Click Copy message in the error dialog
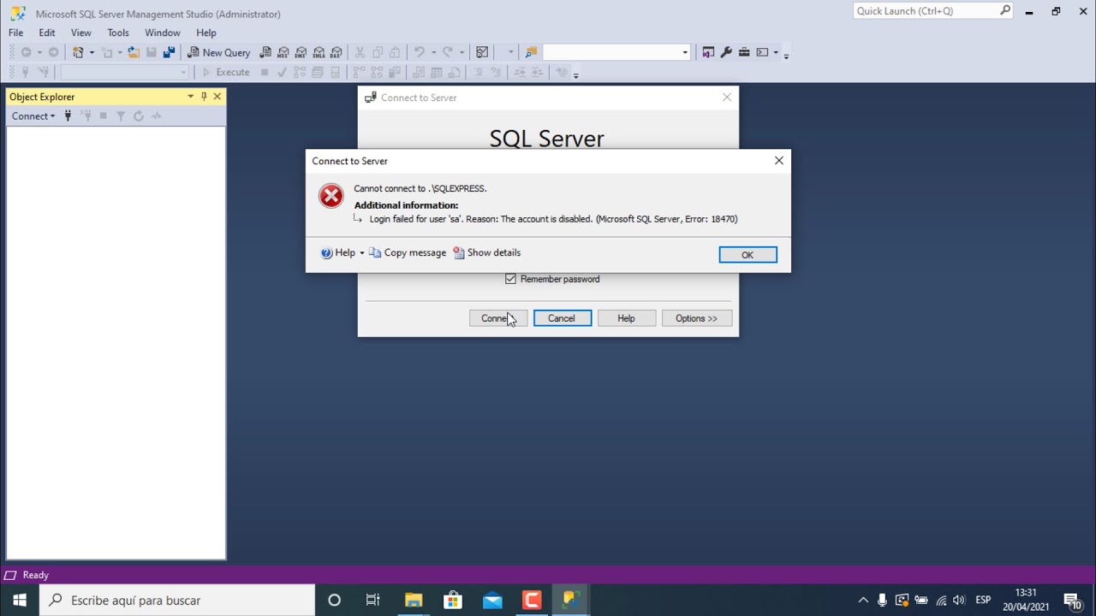The image size is (1096, 616). (408, 253)
